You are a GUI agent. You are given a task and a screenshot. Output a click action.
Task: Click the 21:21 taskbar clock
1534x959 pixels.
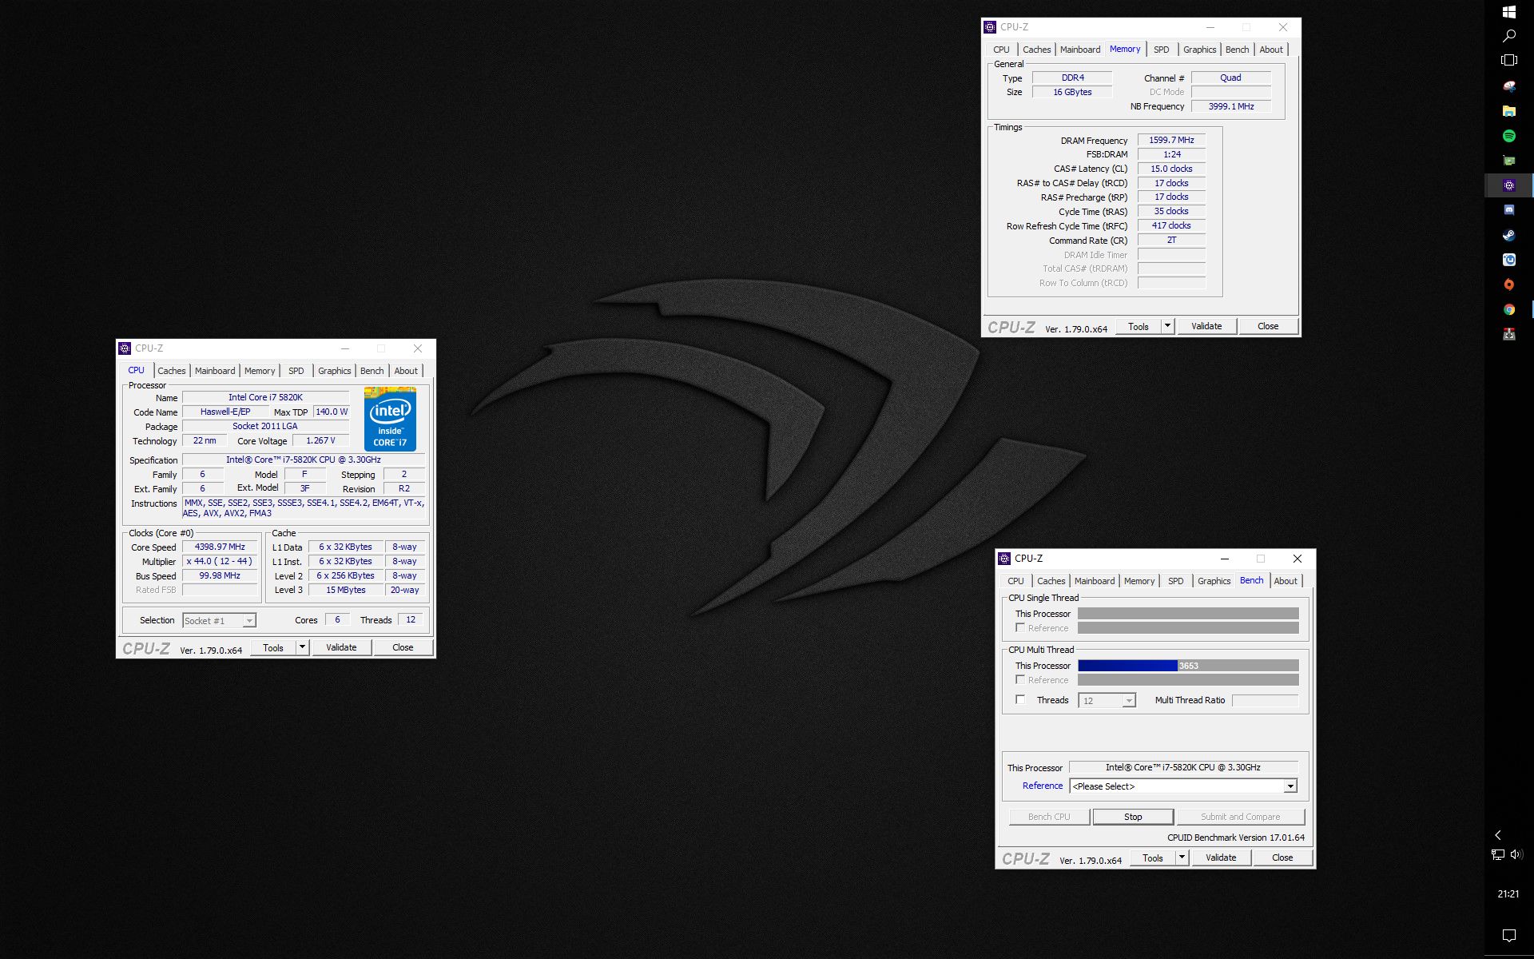(x=1508, y=894)
